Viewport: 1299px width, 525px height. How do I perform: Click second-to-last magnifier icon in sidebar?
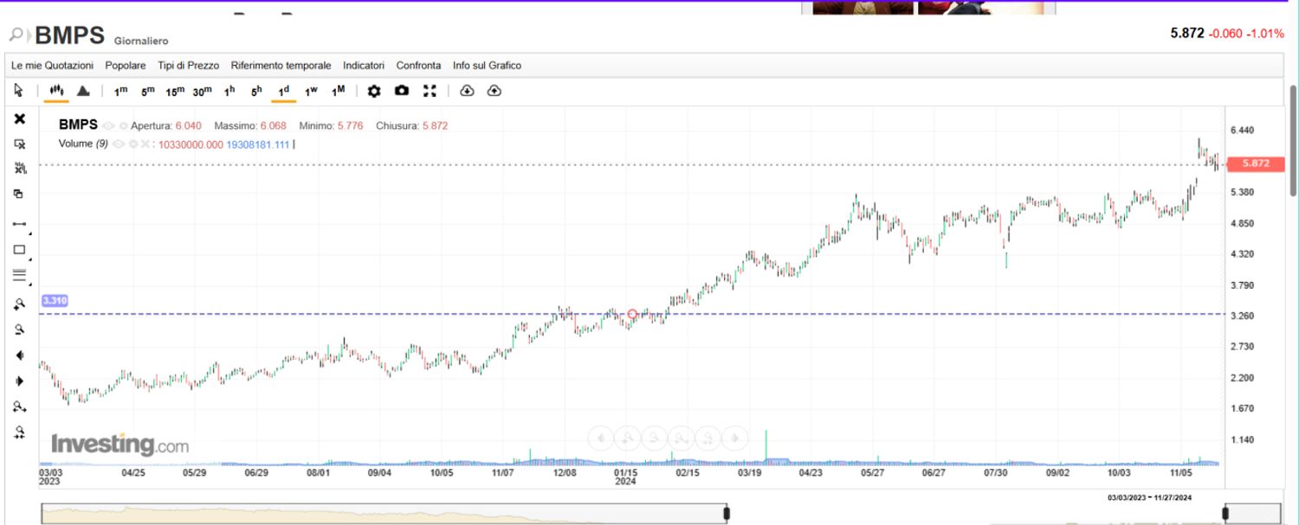tap(19, 407)
